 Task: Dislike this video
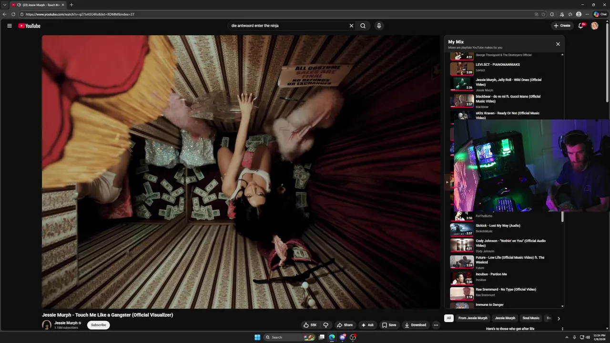click(325, 325)
